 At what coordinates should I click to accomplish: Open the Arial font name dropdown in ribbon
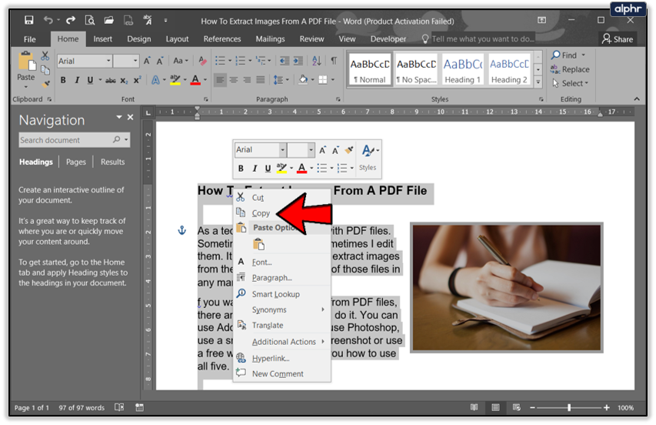pyautogui.click(x=108, y=61)
